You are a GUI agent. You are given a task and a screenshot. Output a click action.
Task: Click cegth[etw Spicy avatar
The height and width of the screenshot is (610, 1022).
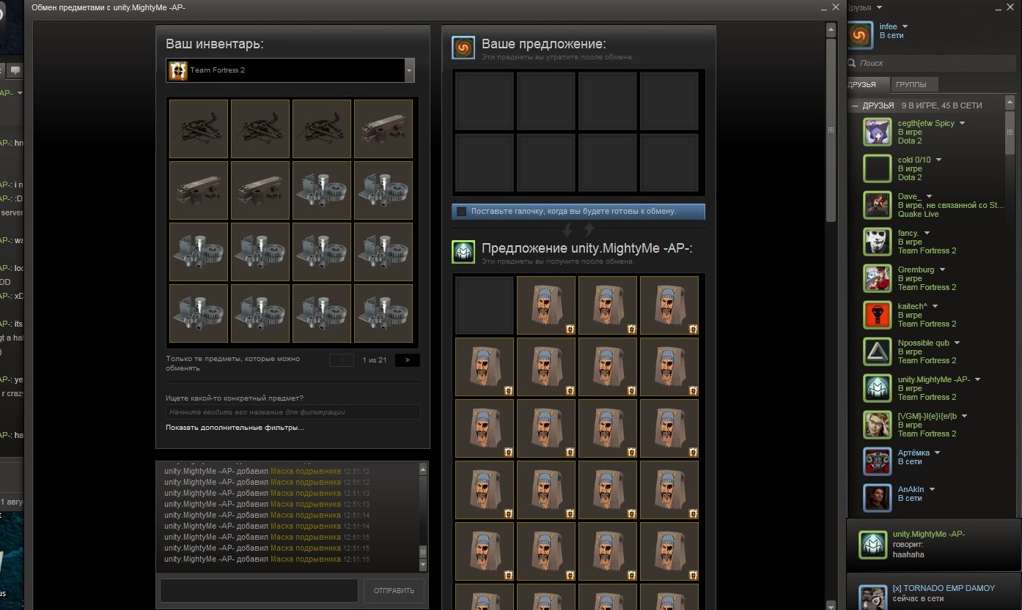pyautogui.click(x=877, y=132)
